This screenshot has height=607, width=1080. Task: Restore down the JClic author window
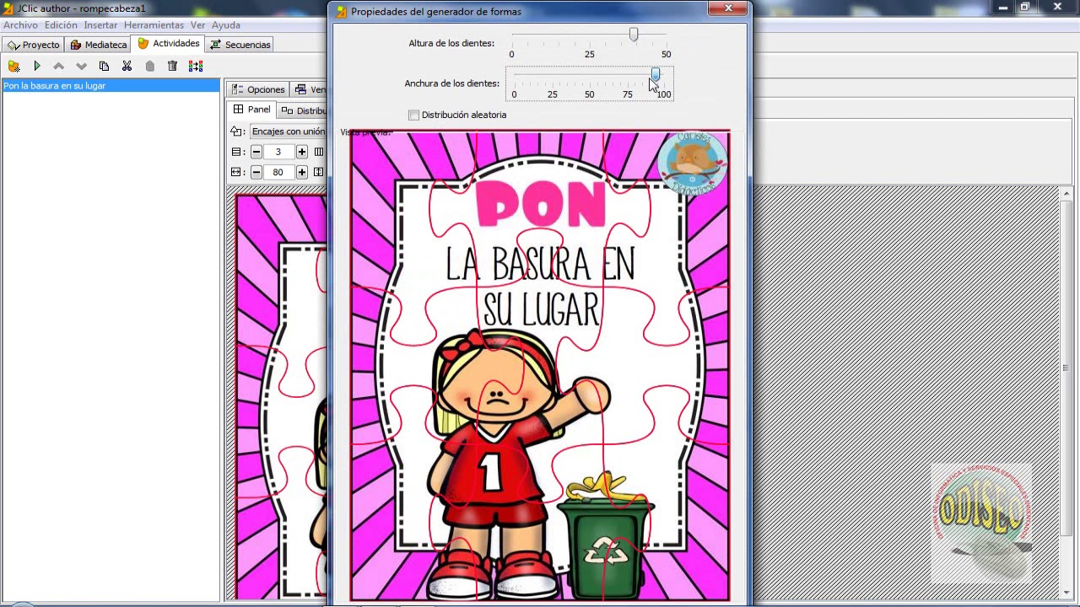tap(1025, 8)
